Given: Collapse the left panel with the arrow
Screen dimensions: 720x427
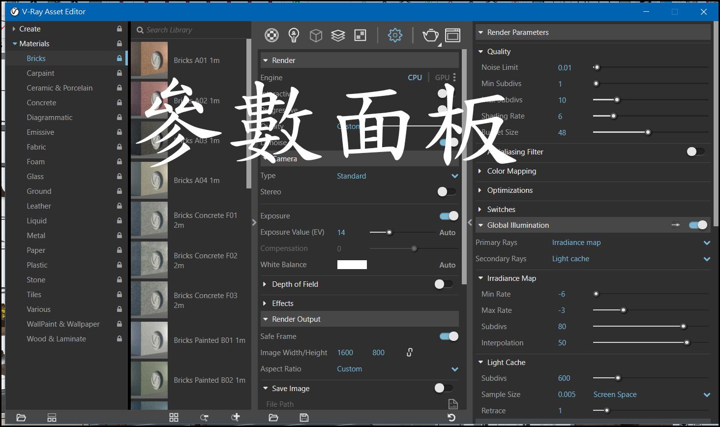Looking at the screenshot, I should [254, 222].
